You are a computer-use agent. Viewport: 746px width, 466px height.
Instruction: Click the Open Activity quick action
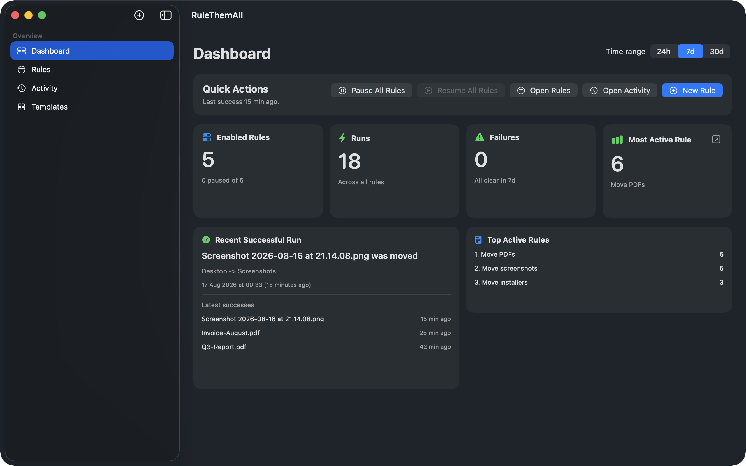pyautogui.click(x=620, y=91)
